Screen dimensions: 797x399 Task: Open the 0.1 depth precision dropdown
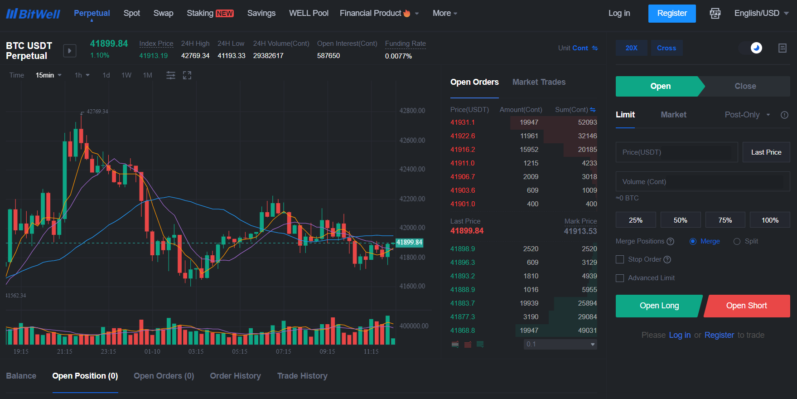pyautogui.click(x=560, y=344)
